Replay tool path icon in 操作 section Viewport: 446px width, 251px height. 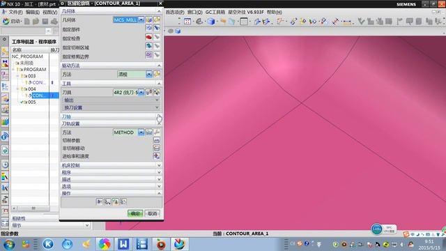[107, 201]
